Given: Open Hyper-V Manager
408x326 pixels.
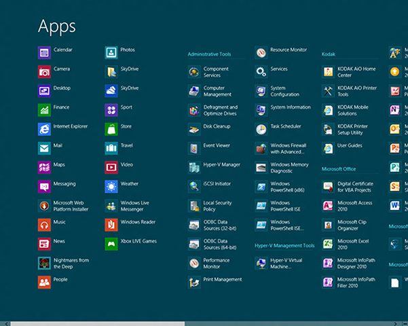Looking at the screenshot, I should click(x=194, y=167).
